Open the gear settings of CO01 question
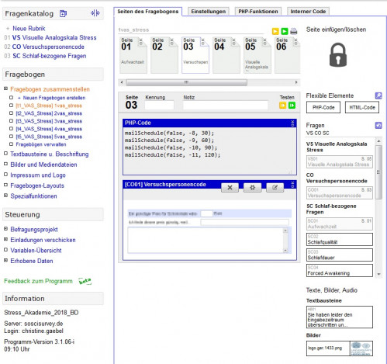Screen dimensions: 387x364 [252, 188]
